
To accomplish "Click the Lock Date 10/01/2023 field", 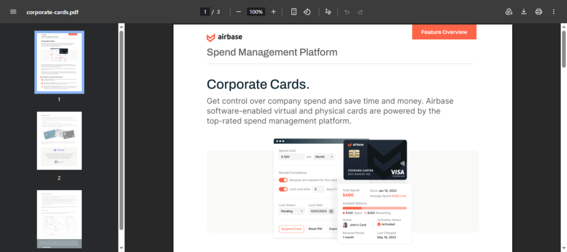I will tap(322, 211).
